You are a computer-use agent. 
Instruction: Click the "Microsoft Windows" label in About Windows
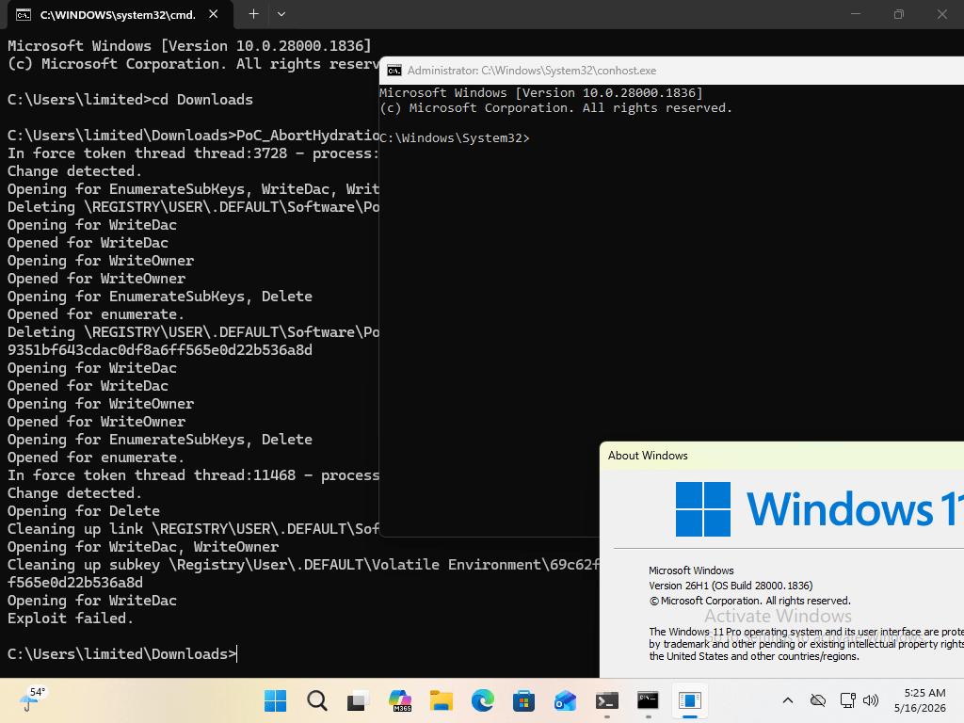click(691, 570)
